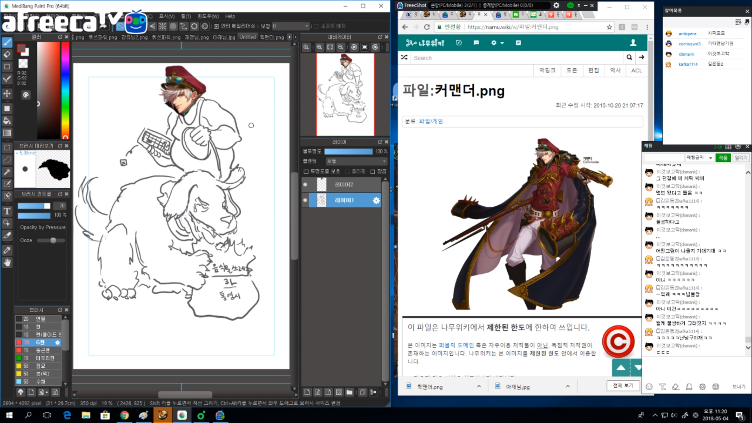Pick a hue on rainbow bar
The width and height of the screenshot is (752, 423).
[x=65, y=90]
